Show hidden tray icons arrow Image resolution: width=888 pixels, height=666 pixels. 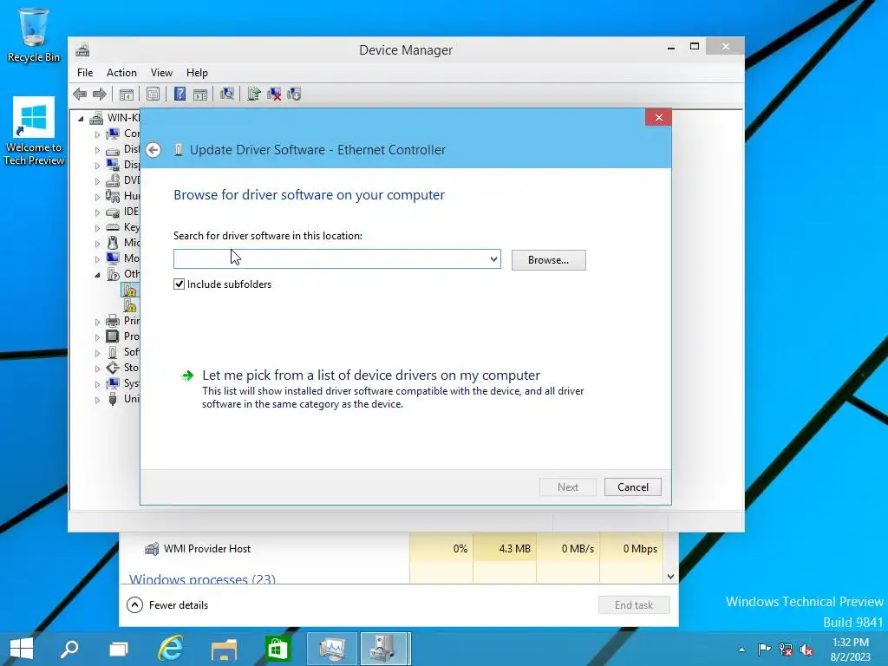[x=742, y=650]
